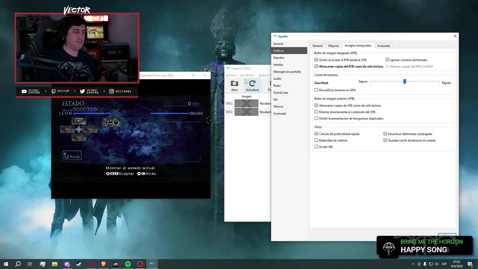Select Mensajes en pantalla in sidebar
The height and width of the screenshot is (269, 478).
click(289, 71)
